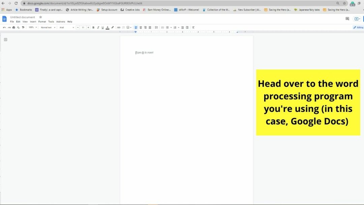Image resolution: width=364 pixels, height=205 pixels.
Task: Print the document with printer icon
Action: point(14,27)
